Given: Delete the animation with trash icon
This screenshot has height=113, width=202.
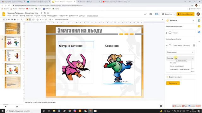Looking at the screenshot, I should pos(194,46).
